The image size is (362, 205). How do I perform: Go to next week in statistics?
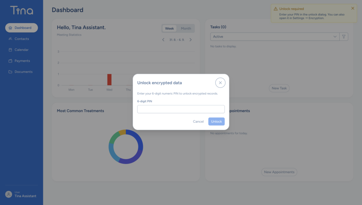coord(191,40)
